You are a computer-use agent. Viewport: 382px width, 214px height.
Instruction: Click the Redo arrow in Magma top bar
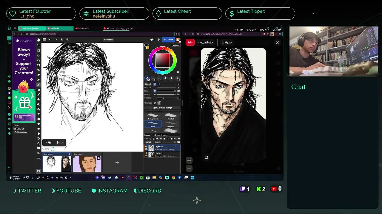point(56,40)
